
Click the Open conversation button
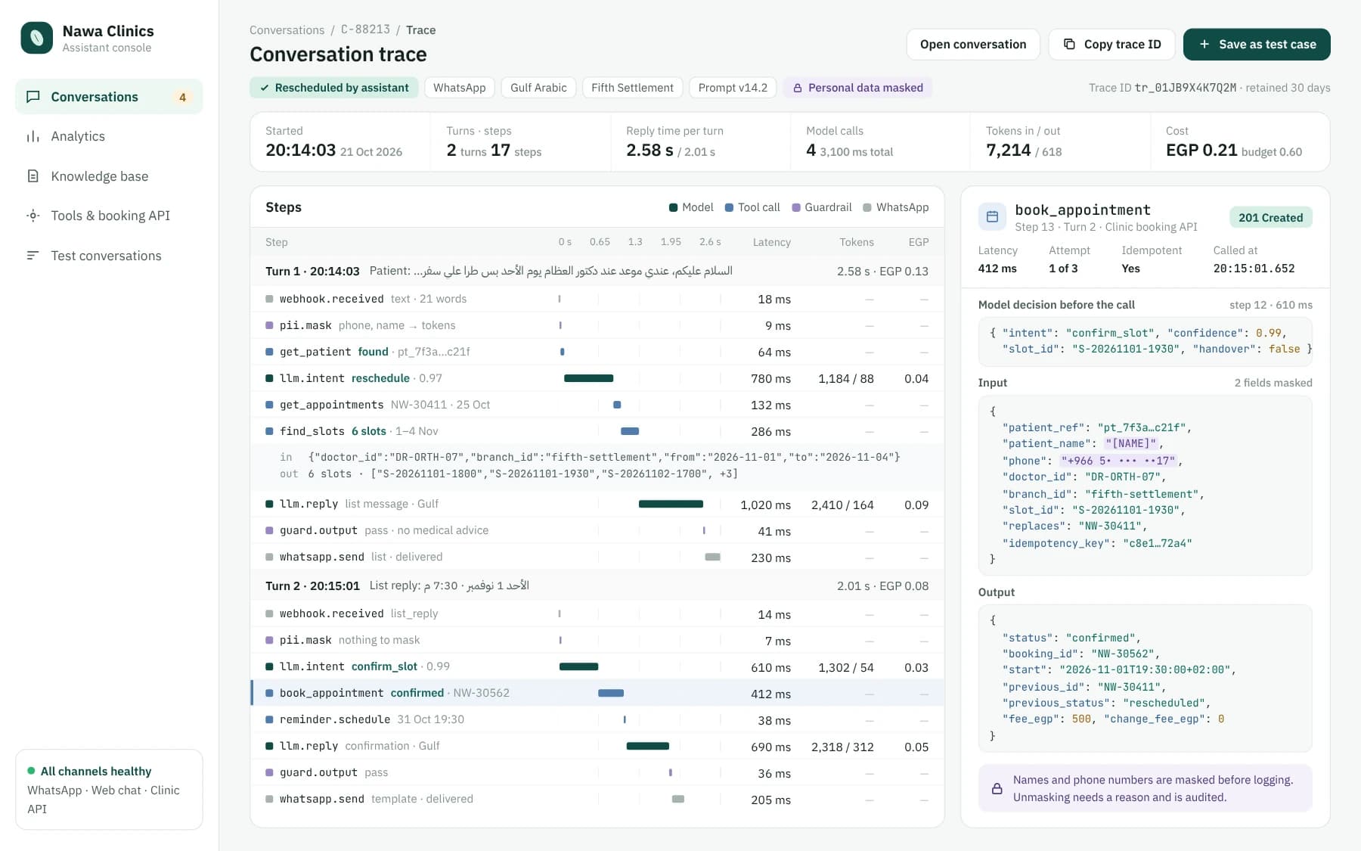pos(973,45)
